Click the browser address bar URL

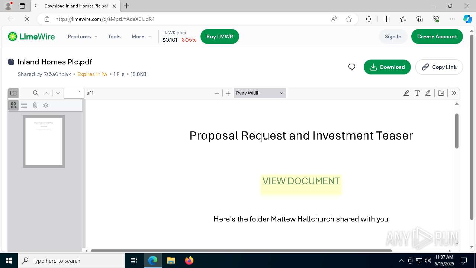tap(105, 19)
